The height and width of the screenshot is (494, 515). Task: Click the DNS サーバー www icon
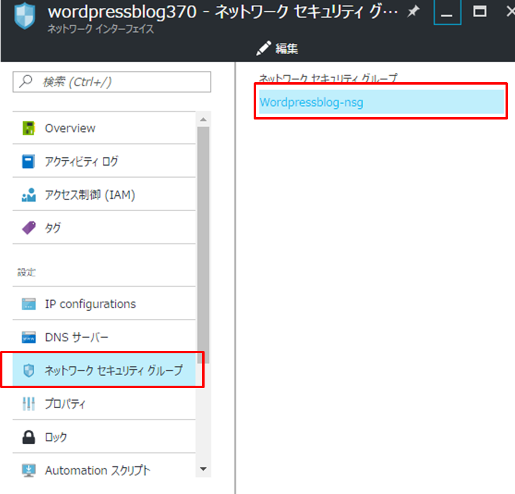[x=28, y=337]
